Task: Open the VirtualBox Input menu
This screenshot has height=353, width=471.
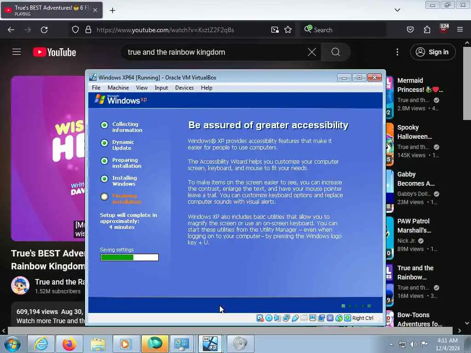Action: click(161, 88)
